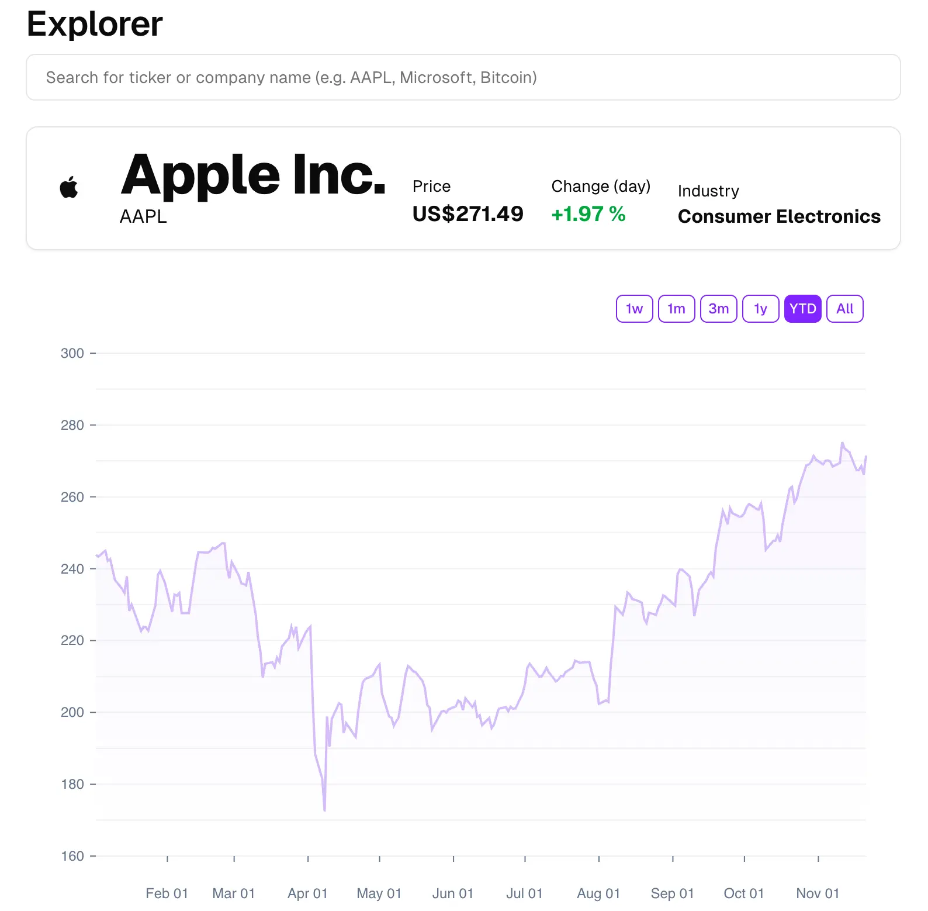Show All time price history
Image resolution: width=928 pixels, height=911 pixels.
point(844,309)
